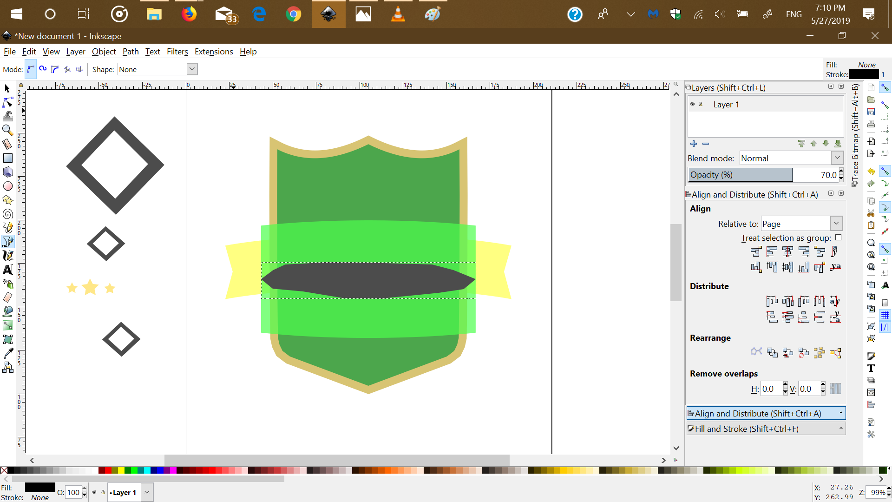
Task: Select the Node edit tool
Action: (7, 102)
